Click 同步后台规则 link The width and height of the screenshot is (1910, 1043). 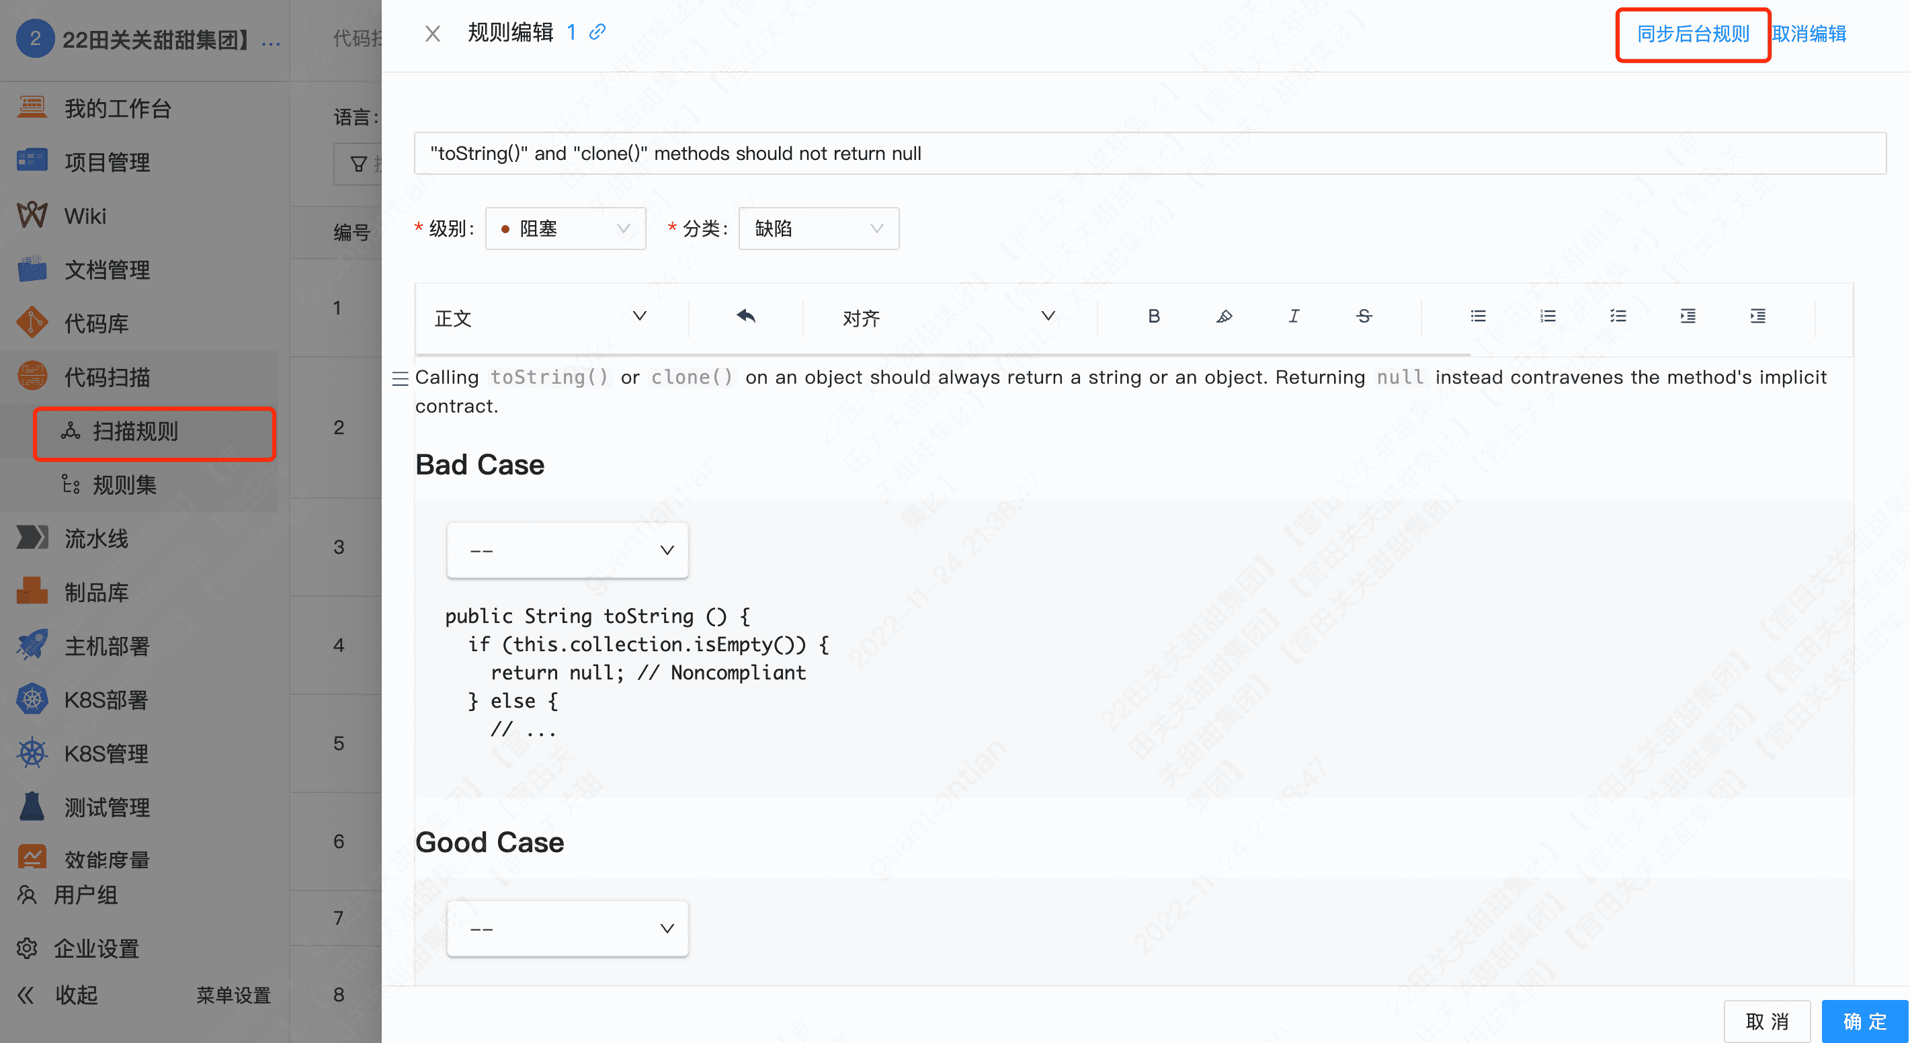[x=1693, y=34]
